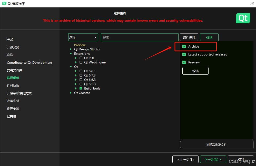Toggle Latest supported releases checkbox
The height and width of the screenshot is (166, 256).
[x=184, y=54]
